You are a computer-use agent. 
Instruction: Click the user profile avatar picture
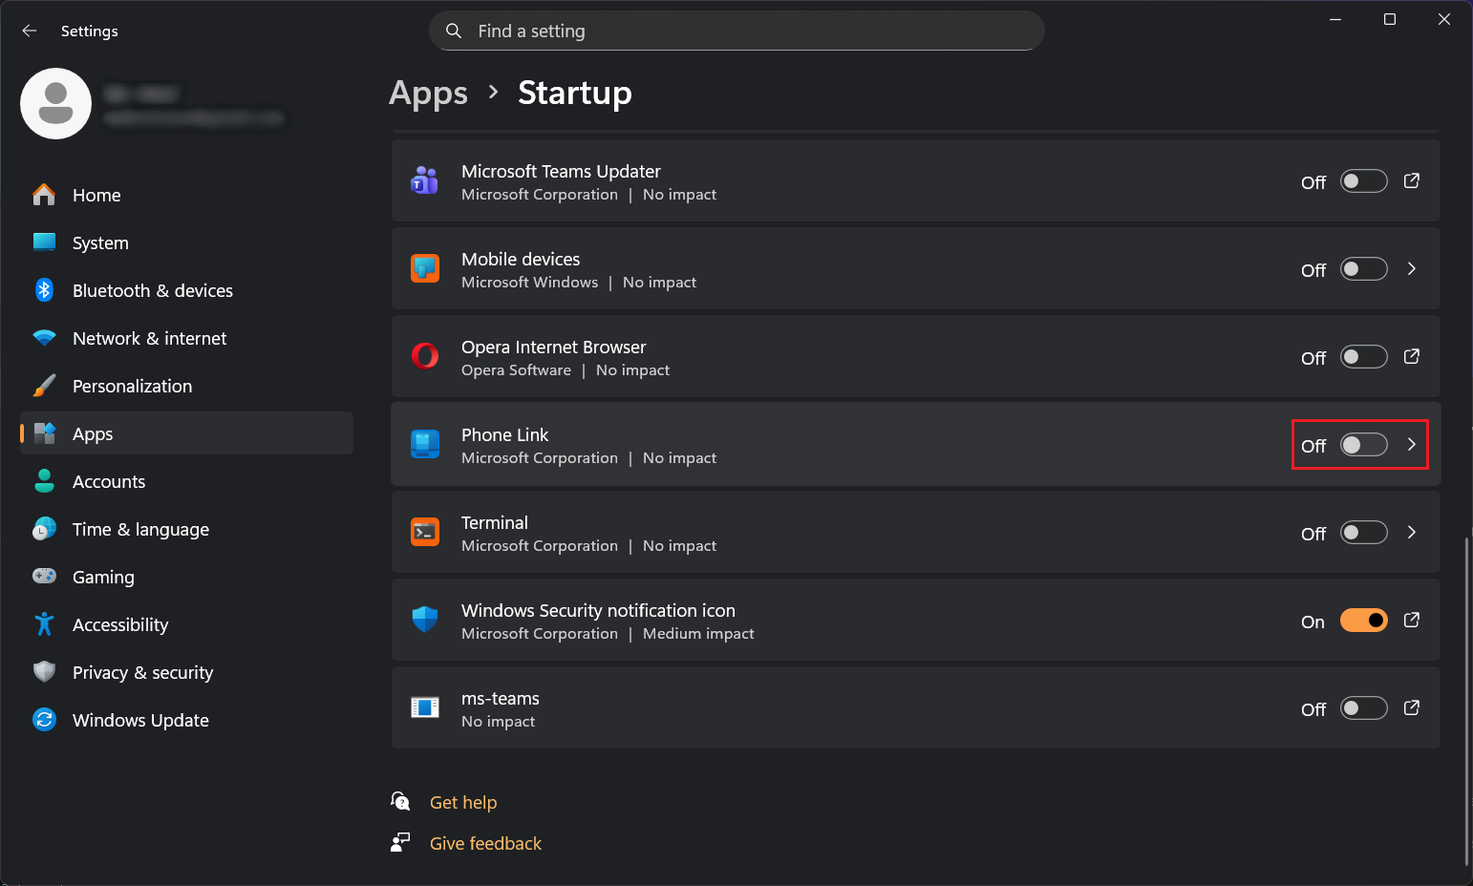(56, 104)
